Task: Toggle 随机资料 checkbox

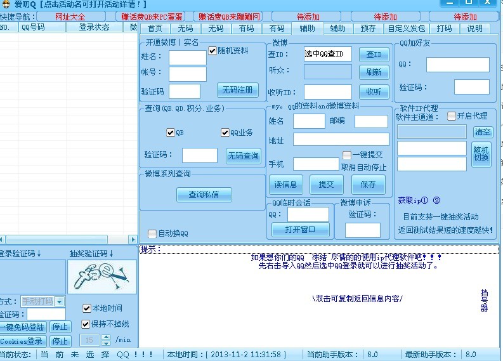Action: click(212, 51)
